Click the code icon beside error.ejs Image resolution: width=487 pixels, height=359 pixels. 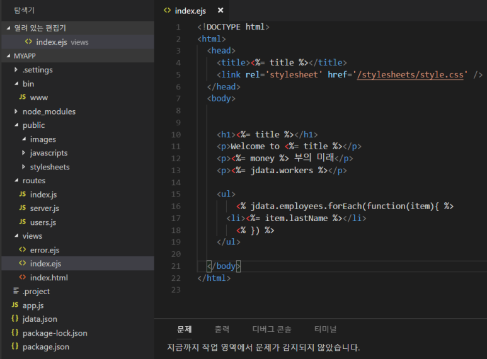(x=22, y=250)
